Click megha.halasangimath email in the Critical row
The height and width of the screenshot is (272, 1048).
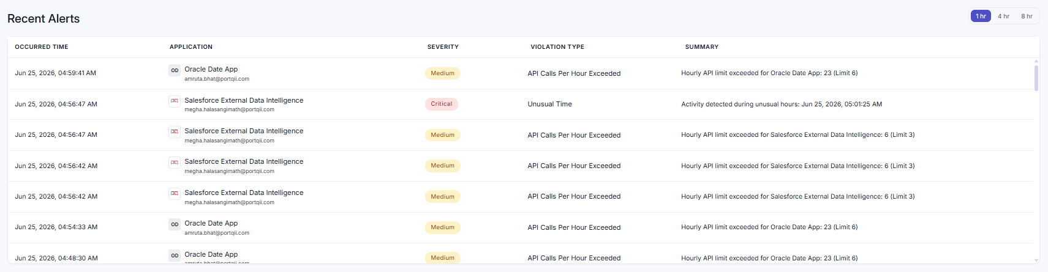coord(230,110)
